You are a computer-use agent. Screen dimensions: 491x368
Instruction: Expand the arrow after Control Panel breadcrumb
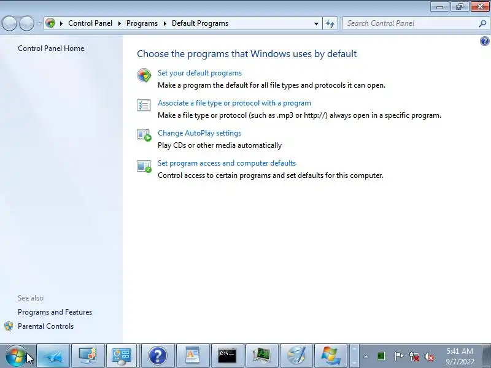click(120, 23)
